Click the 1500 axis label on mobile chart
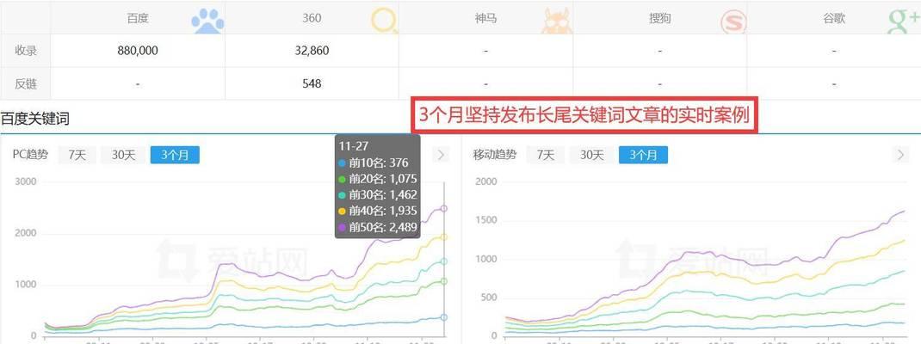The width and height of the screenshot is (921, 344). click(x=485, y=220)
